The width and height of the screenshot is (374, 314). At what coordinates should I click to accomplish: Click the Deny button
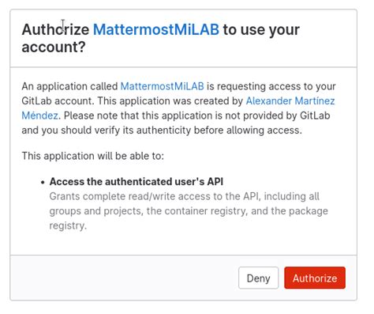click(258, 278)
